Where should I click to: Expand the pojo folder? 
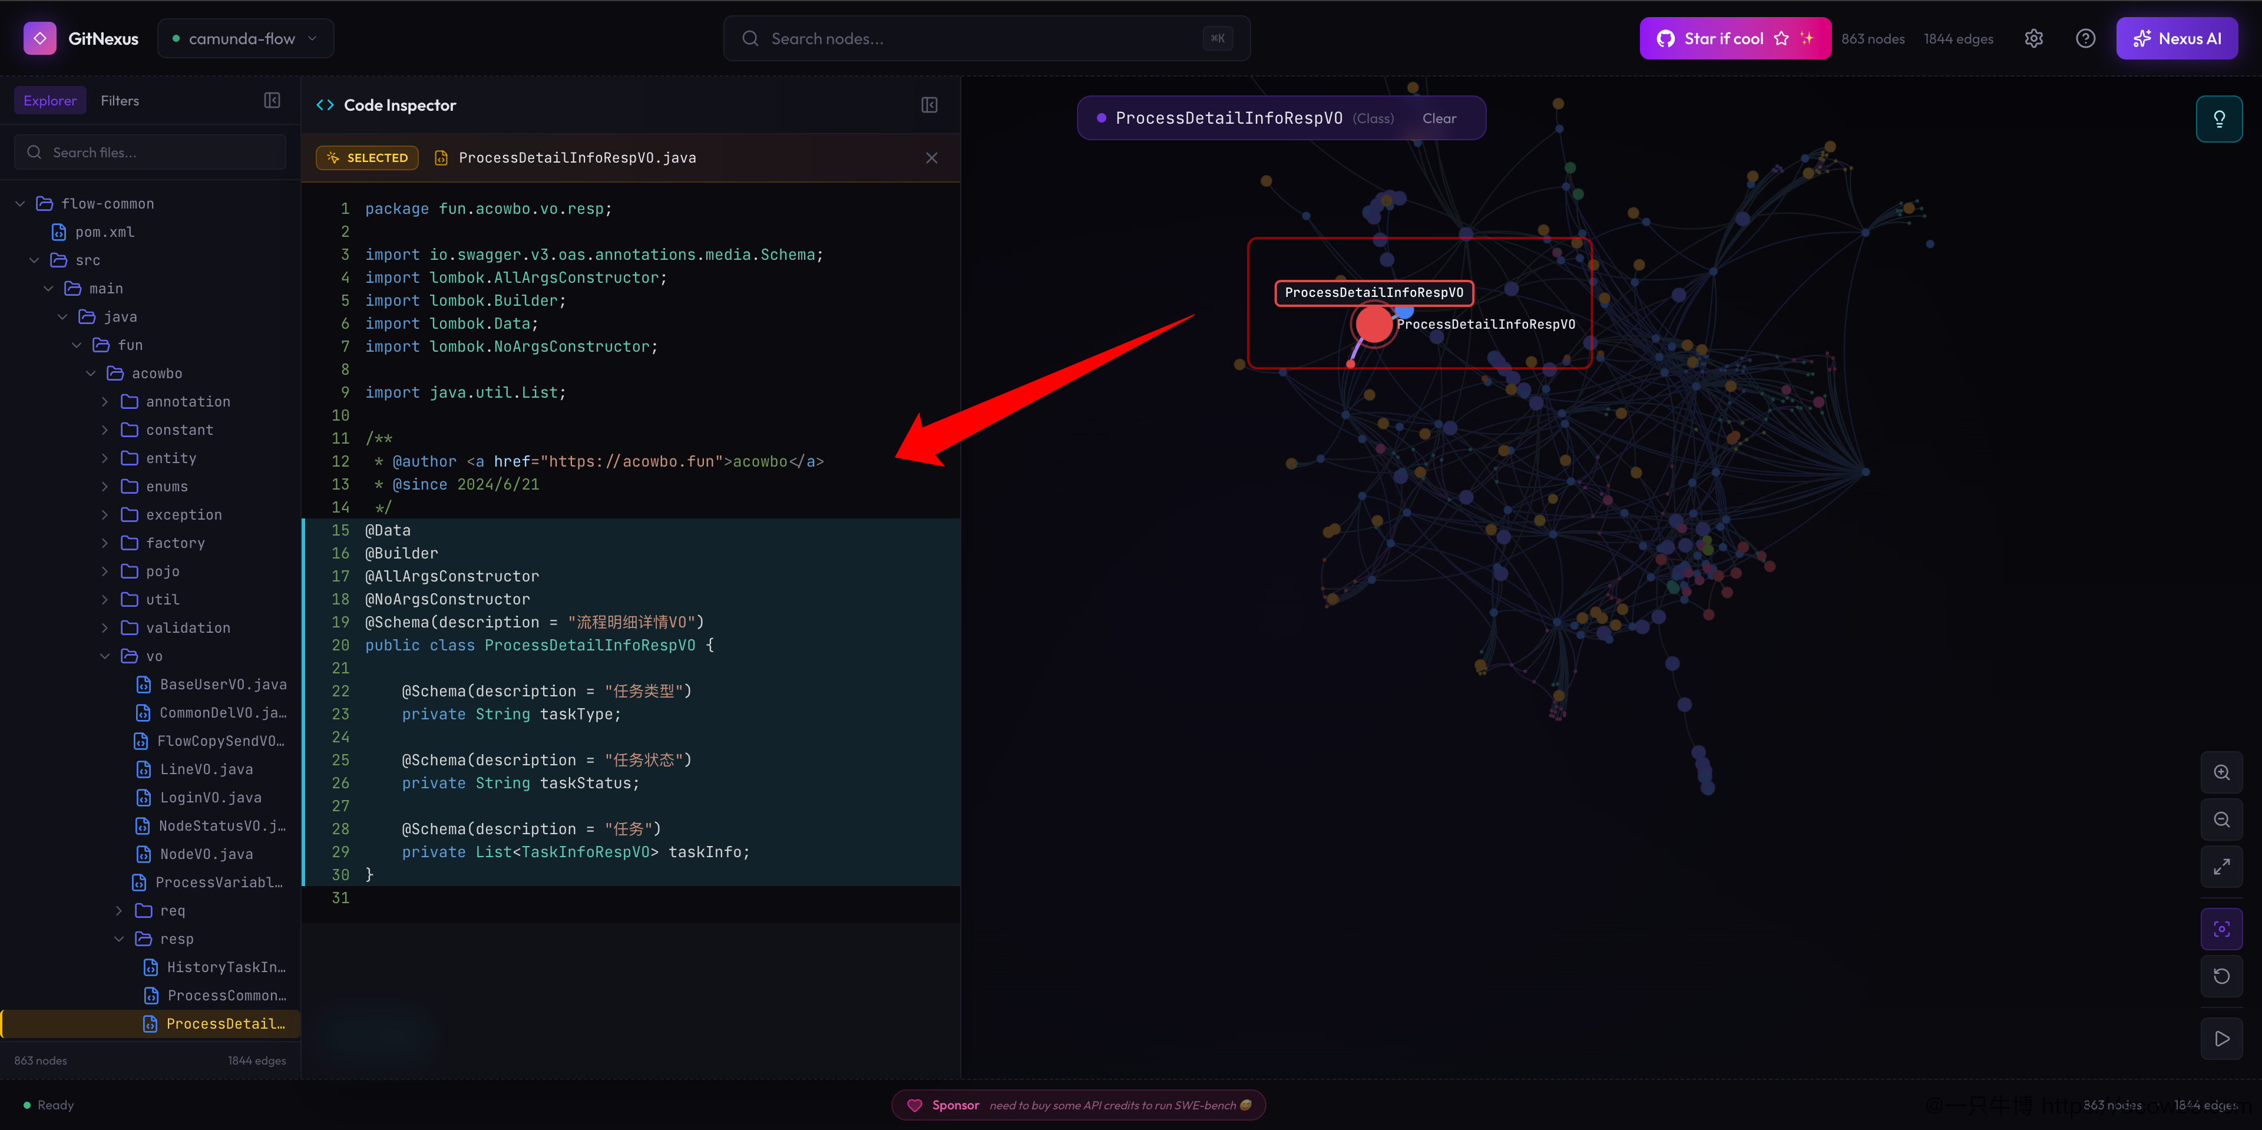coord(104,571)
